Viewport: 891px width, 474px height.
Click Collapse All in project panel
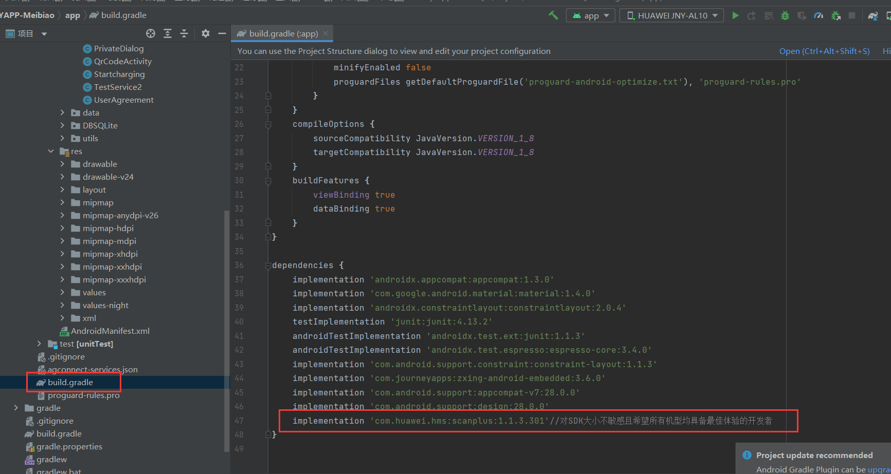point(184,33)
